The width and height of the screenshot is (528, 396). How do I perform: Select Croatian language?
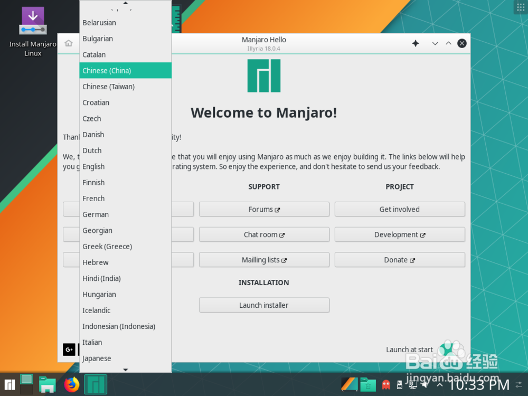point(126,102)
